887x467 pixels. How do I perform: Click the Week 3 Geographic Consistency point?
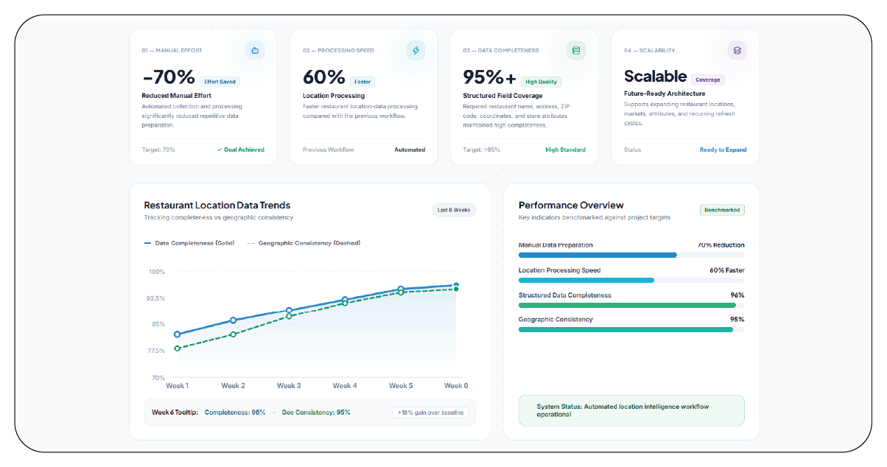click(x=289, y=316)
